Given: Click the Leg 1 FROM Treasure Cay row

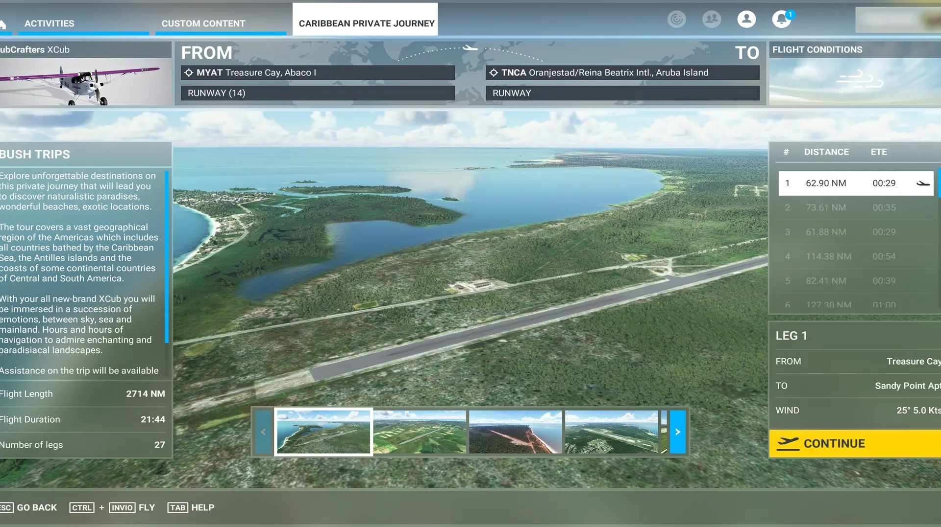Looking at the screenshot, I should pyautogui.click(x=858, y=361).
